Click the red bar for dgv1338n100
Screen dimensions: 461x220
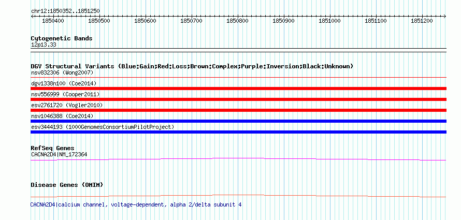[238, 89]
